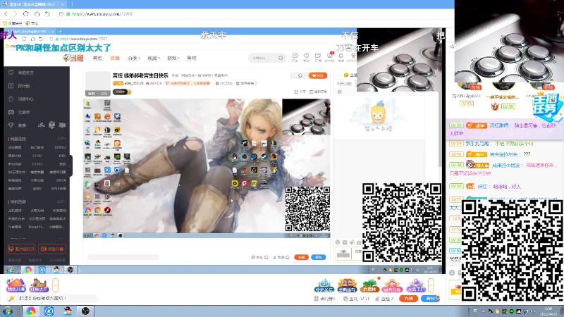Click the first gift icon, bottom left
This screenshot has width=564, height=317.
(16, 285)
